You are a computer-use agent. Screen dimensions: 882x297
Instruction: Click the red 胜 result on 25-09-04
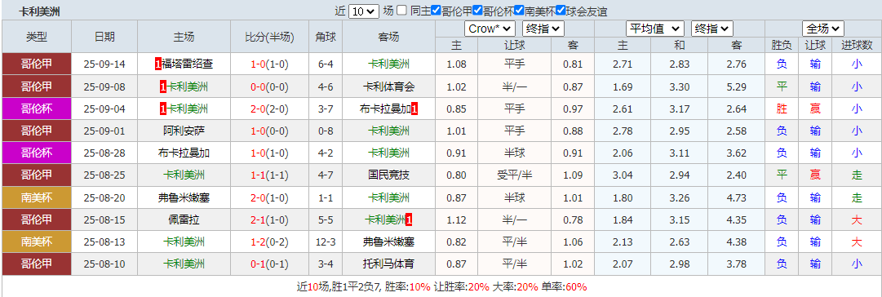pos(782,109)
